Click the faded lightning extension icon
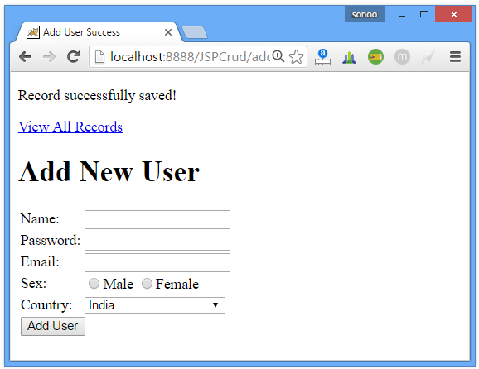479x369 pixels. coord(428,57)
